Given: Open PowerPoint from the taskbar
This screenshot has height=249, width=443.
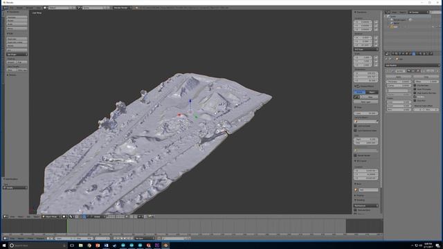Looking at the screenshot, I should (98, 246).
